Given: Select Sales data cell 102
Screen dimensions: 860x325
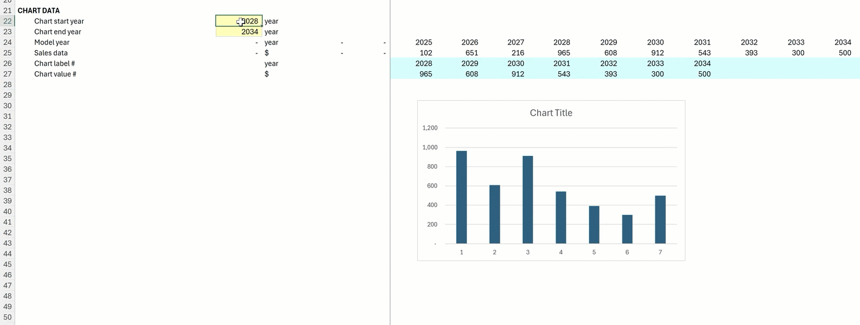Looking at the screenshot, I should [x=426, y=53].
